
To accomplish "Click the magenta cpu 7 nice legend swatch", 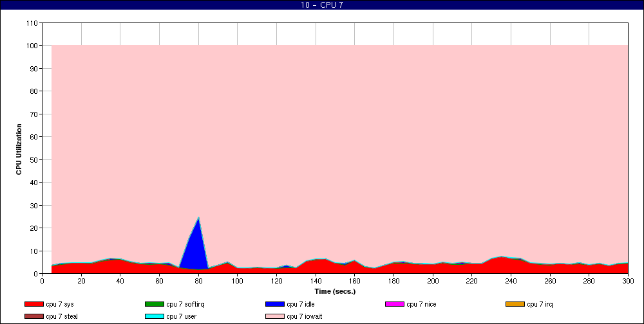I will tap(394, 304).
